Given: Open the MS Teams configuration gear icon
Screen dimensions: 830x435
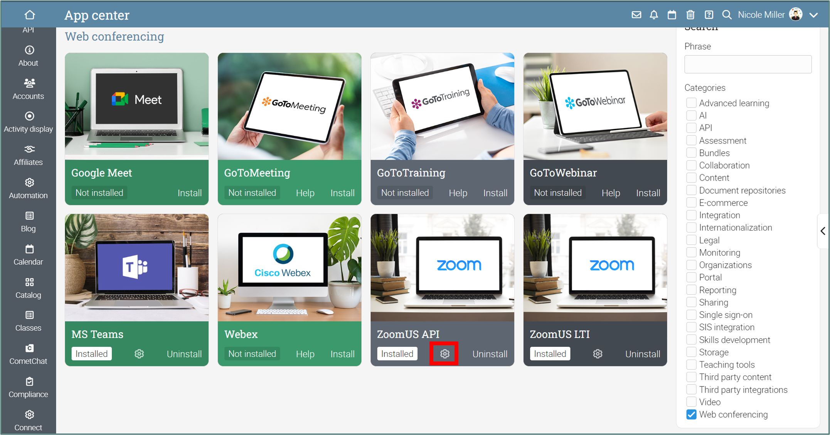Looking at the screenshot, I should coord(139,354).
